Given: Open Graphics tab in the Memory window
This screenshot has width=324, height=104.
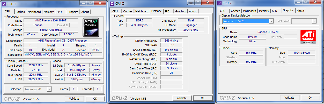Looking at the screenshot, I should click(x=181, y=11).
